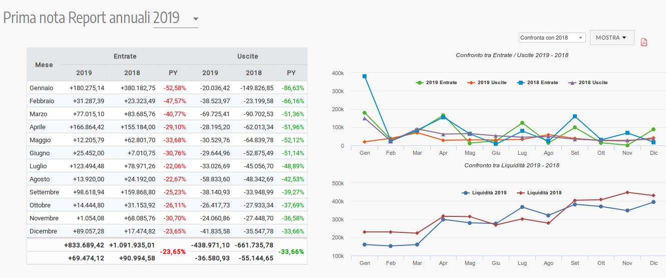Image resolution: width=666 pixels, height=278 pixels.
Task: Click the PDF export icon
Action: click(x=644, y=42)
